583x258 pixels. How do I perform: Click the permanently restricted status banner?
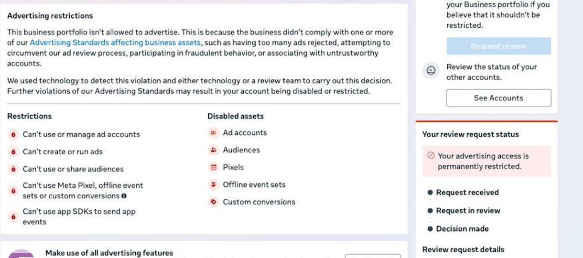tap(486, 161)
